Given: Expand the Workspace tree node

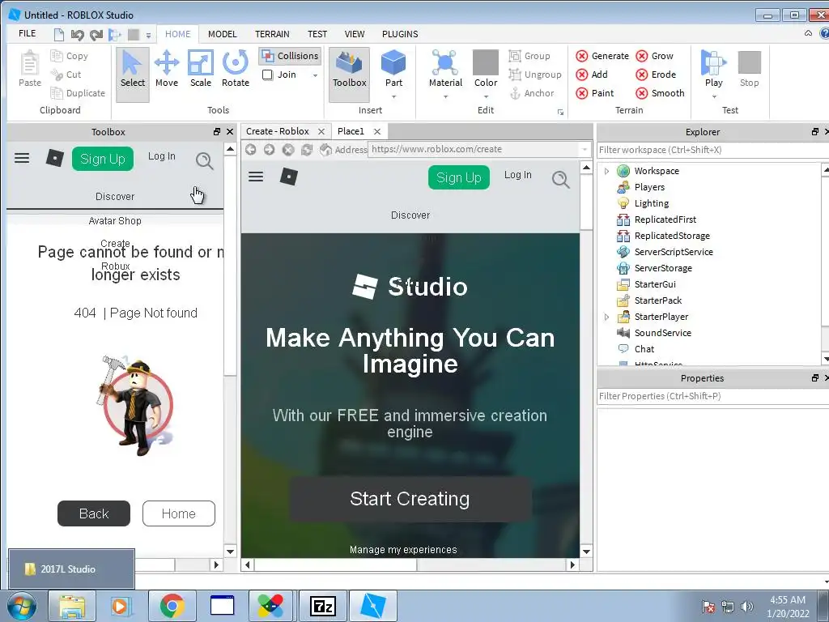Looking at the screenshot, I should pos(607,171).
